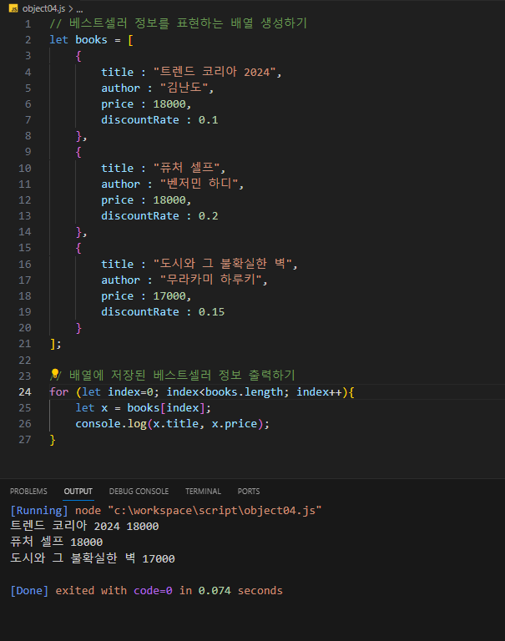Click output line '트렌드 코리아 2024 18000'
The width and height of the screenshot is (505, 641).
(x=84, y=526)
